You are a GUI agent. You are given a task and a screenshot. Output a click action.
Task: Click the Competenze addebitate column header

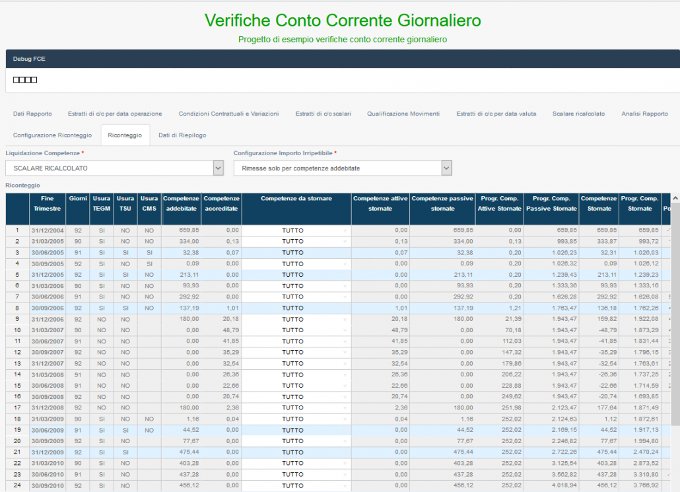pyautogui.click(x=181, y=203)
